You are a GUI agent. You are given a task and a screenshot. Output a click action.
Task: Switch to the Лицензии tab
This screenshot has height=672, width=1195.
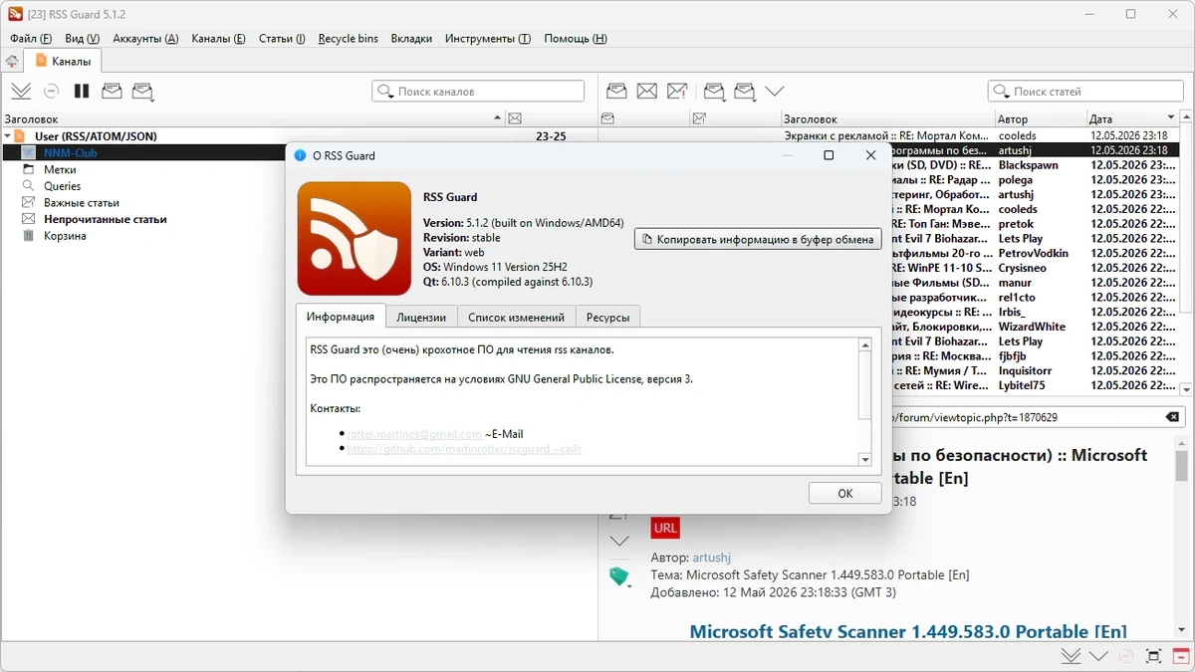(x=421, y=318)
